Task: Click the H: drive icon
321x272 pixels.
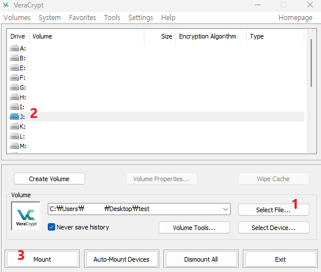Action: tap(14, 97)
